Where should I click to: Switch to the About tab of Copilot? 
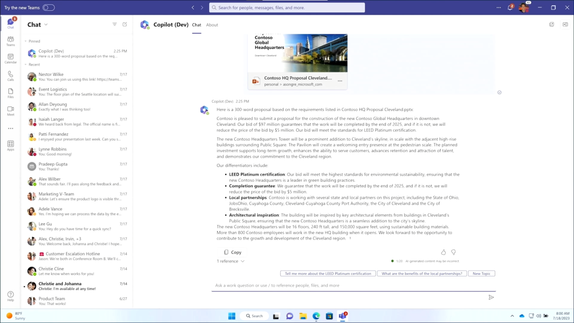[x=212, y=25]
